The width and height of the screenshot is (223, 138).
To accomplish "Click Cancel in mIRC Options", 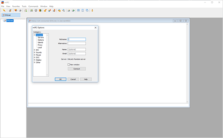I will coord(73,79).
